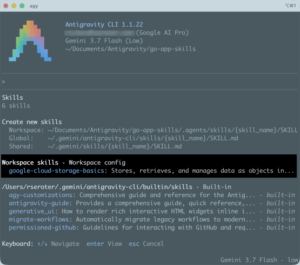Click the Create new skills heading
Viewport: 300px width, 265px height.
(x=32, y=122)
